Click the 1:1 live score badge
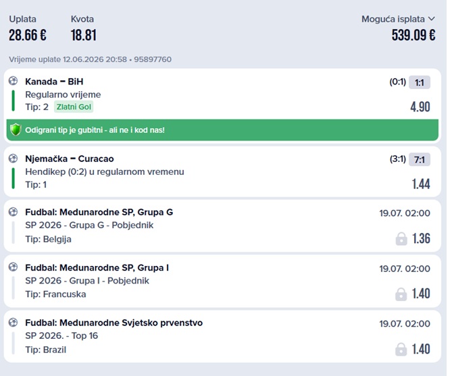Viewport: 452px width, 376px height. (x=420, y=82)
